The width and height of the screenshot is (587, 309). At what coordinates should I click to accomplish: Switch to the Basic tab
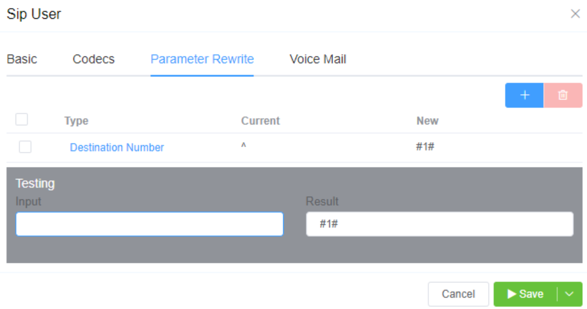[22, 59]
